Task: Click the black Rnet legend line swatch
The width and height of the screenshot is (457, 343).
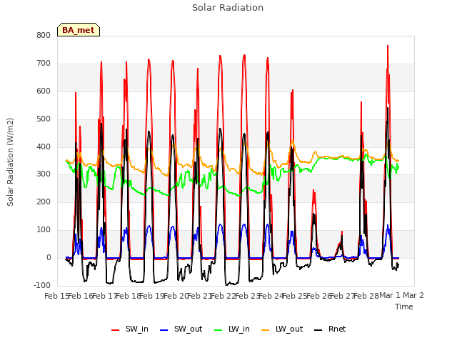Action: click(x=318, y=330)
